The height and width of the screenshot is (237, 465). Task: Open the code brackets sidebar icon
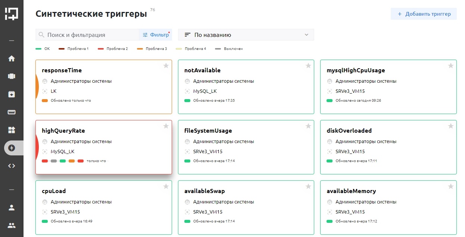(x=12, y=166)
